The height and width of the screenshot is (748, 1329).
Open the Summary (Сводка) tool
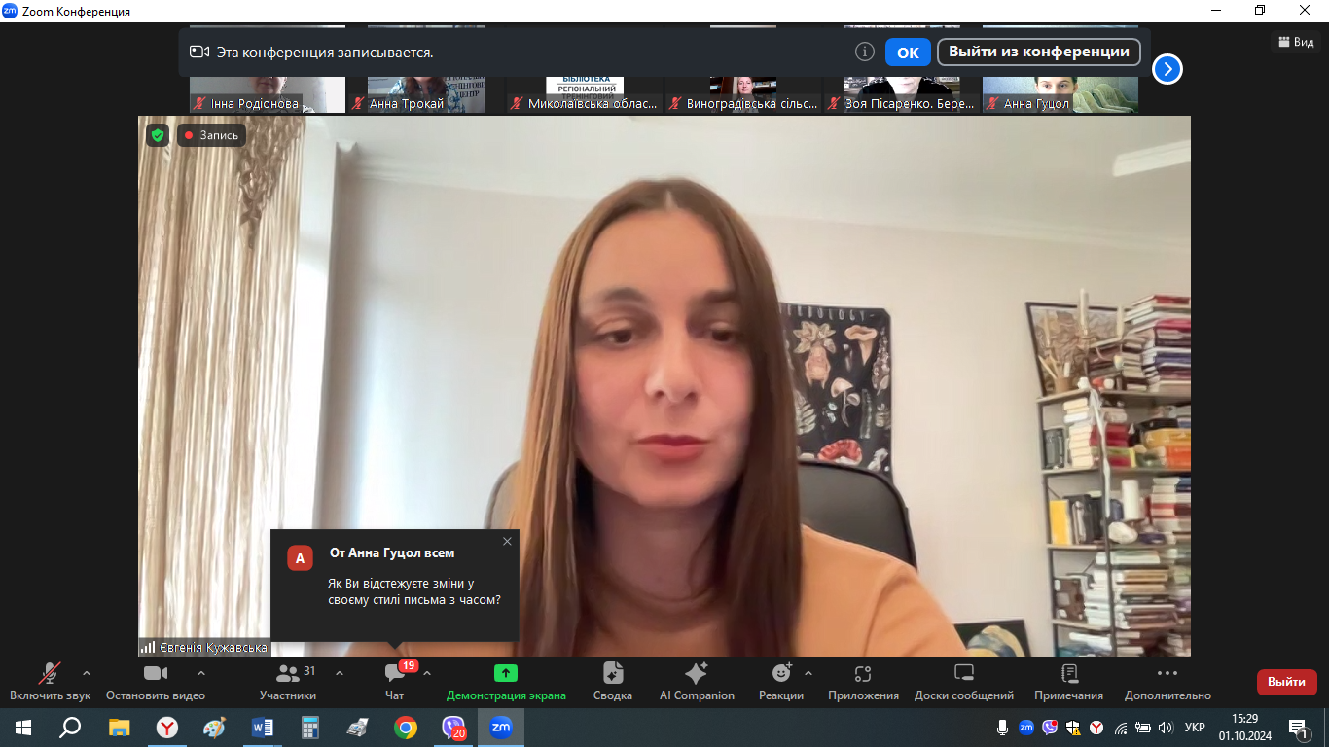613,681
